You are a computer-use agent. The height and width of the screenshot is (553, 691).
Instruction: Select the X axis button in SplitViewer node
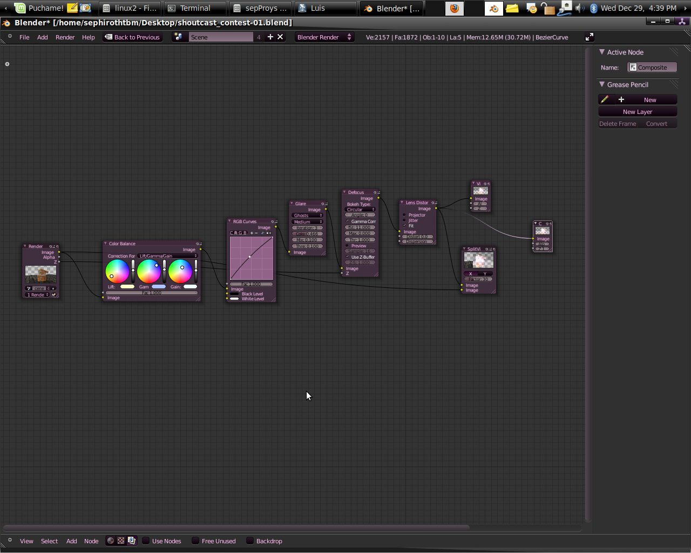471,273
